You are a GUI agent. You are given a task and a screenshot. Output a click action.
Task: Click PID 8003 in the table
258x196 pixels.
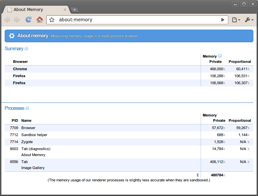pyautogui.click(x=14, y=149)
